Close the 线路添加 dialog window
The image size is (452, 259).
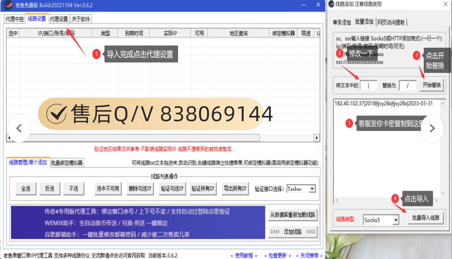pos(445,4)
